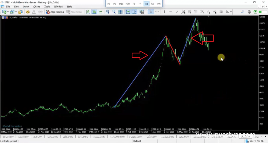Screen dimensions: 268x143
Task: Select the Fibonacci retracement tool
Action: (x=189, y=12)
